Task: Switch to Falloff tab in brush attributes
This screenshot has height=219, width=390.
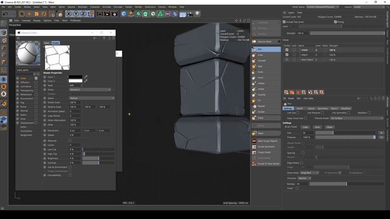Action: 299,108
